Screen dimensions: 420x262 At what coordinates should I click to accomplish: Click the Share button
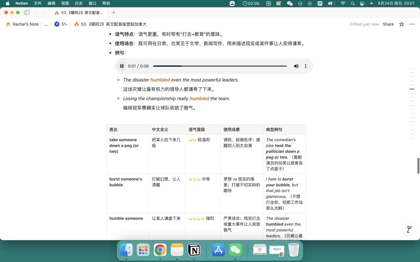388,24
